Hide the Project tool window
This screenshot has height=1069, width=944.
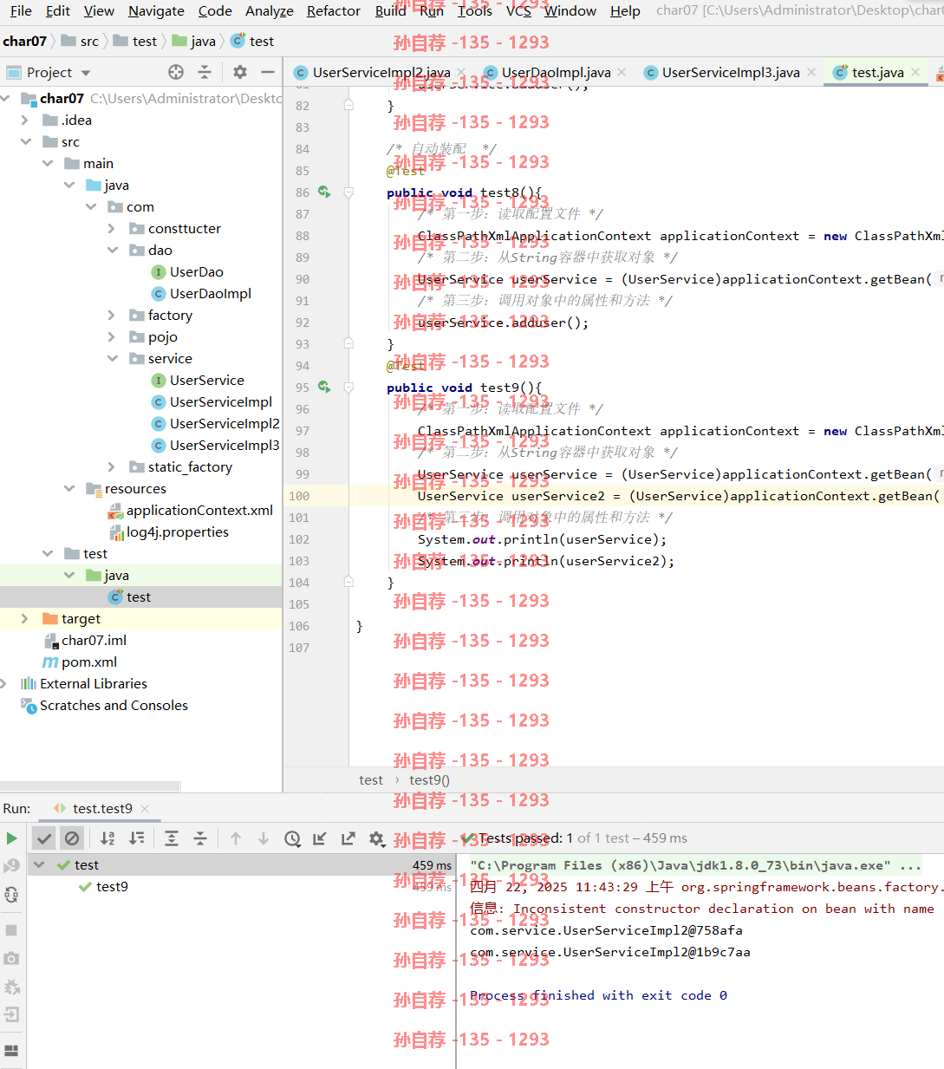268,72
